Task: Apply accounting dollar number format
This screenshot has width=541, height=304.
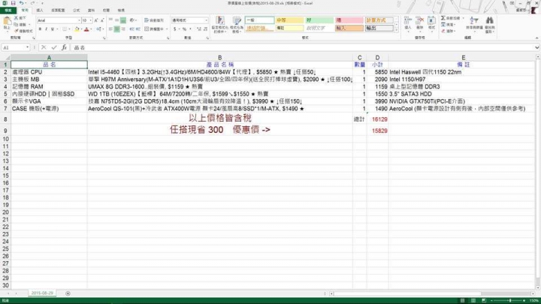Action: click(x=175, y=29)
